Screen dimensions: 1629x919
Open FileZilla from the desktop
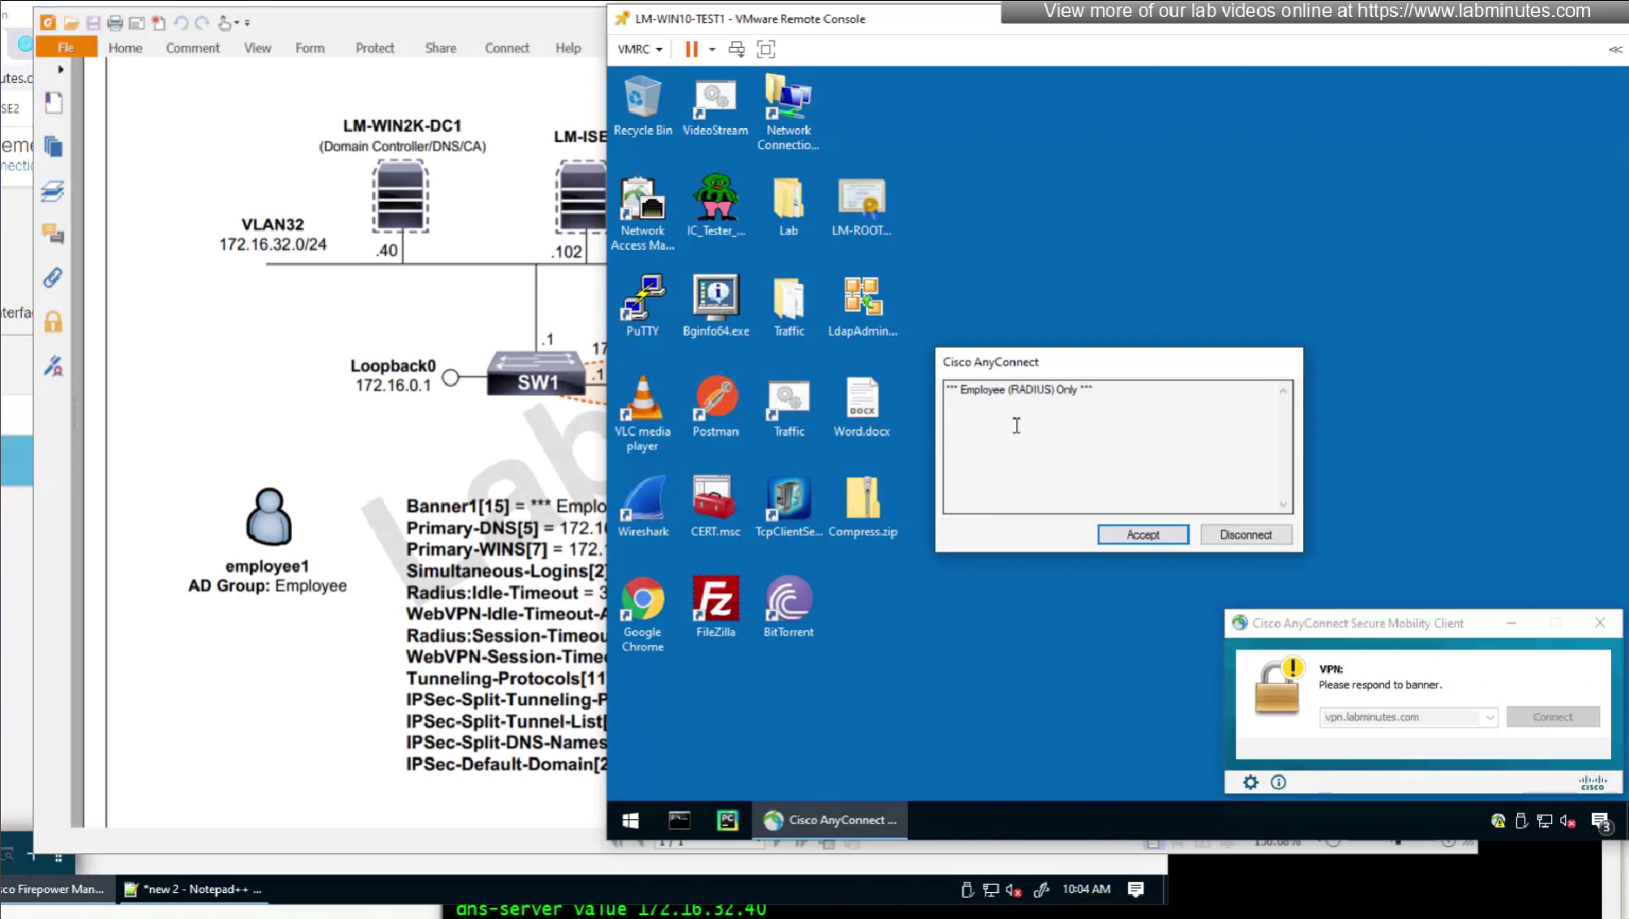click(715, 603)
